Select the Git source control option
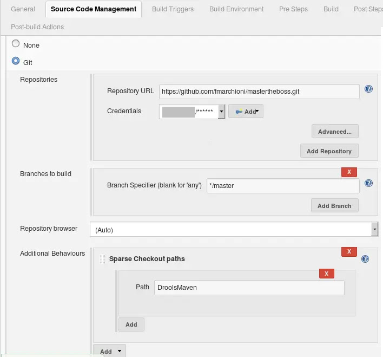This screenshot has width=383, height=357. (16, 61)
